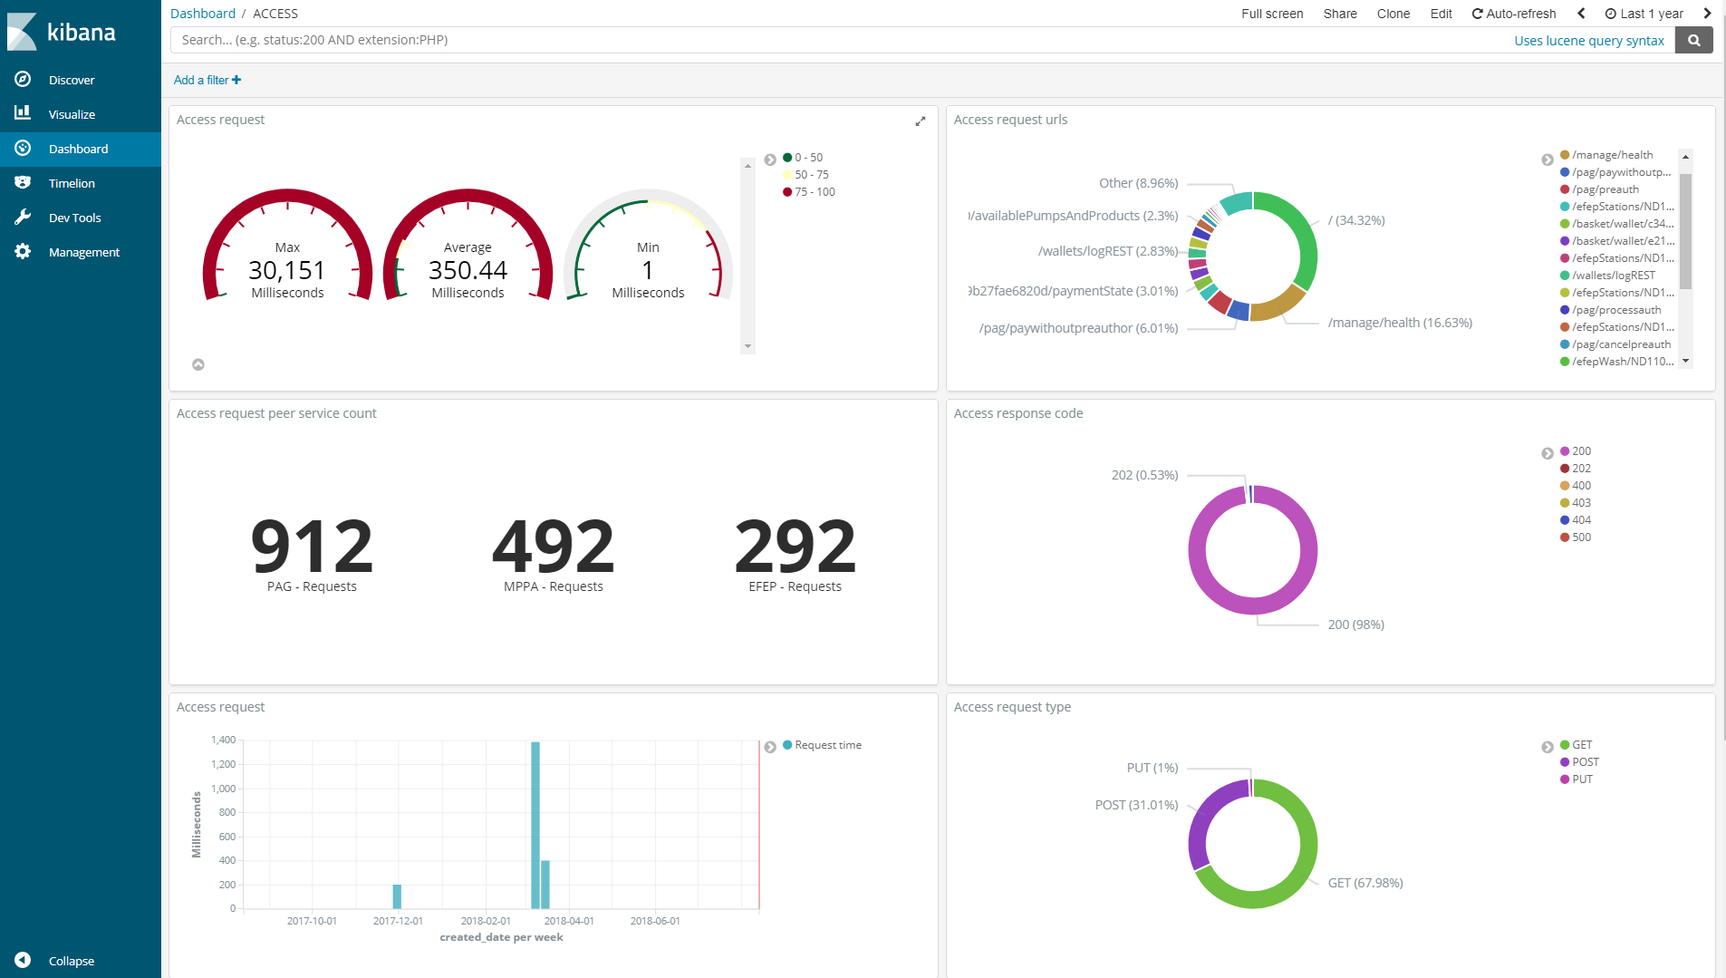The height and width of the screenshot is (978, 1726).
Task: Click the 500 legend entry
Action: click(1576, 537)
